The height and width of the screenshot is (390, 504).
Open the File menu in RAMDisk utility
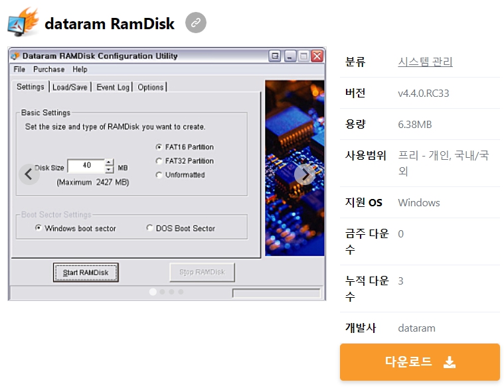tap(19, 70)
